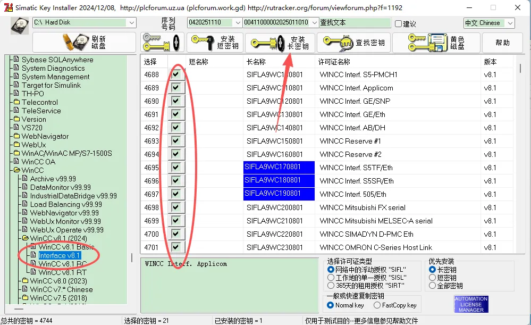Viewport: 531px width, 325px height.
Task: Select the IndustrialDataBridge v99.99 tree item
Action: point(73,196)
